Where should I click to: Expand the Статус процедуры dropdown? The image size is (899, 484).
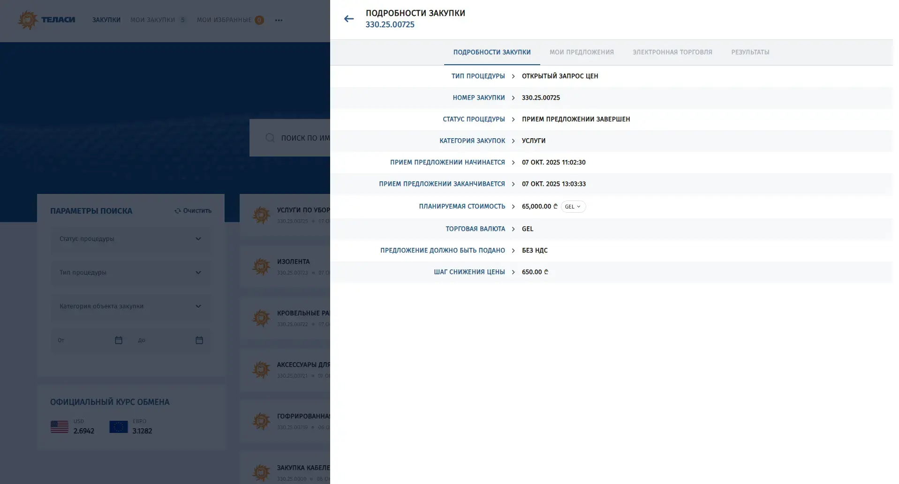(x=131, y=239)
